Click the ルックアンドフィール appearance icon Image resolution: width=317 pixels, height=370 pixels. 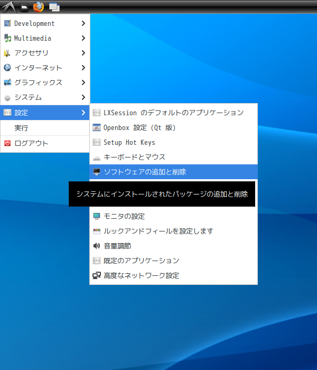point(97,231)
